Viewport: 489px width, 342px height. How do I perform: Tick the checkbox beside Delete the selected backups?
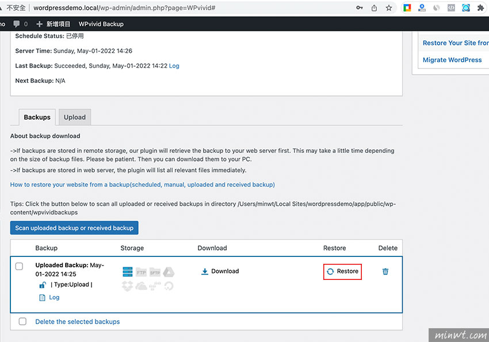pos(22,321)
